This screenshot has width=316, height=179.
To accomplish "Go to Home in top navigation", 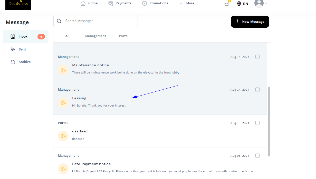I will pyautogui.click(x=89, y=3).
